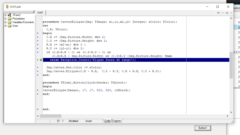Expand the TForm1 tree node
240x135 pixels.
pos(6,15)
